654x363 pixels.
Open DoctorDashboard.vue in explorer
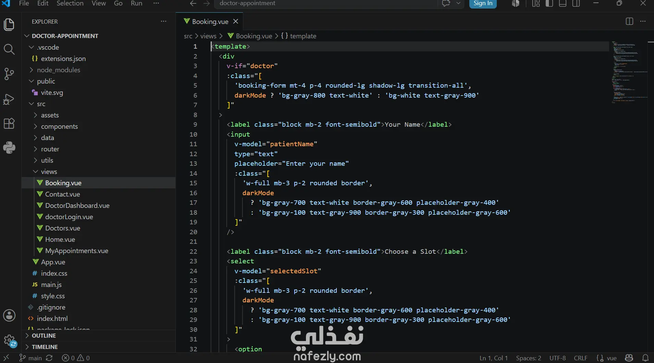tap(99, 205)
